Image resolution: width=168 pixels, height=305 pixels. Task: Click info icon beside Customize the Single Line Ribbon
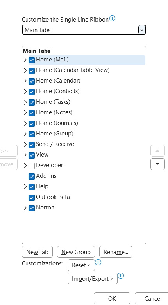(x=112, y=18)
